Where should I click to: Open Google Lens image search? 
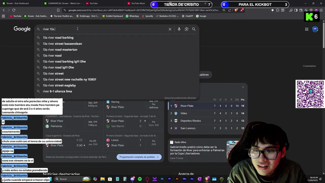click(x=187, y=29)
